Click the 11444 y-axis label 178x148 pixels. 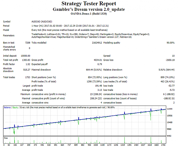pyautogui.click(x=170, y=109)
